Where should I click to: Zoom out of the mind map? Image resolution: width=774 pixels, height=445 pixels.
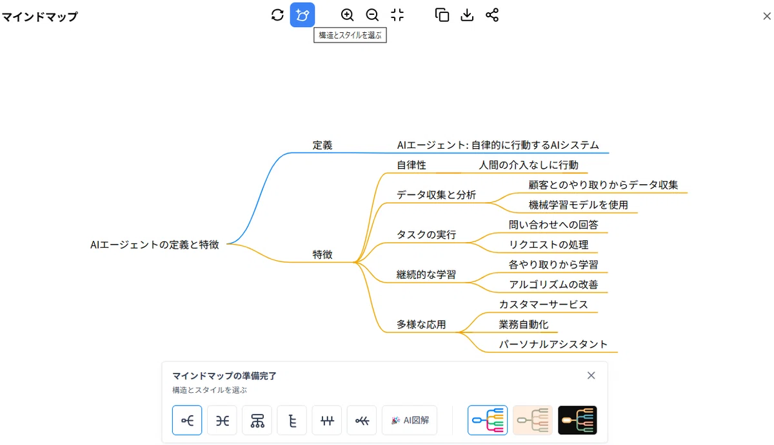[x=372, y=15]
